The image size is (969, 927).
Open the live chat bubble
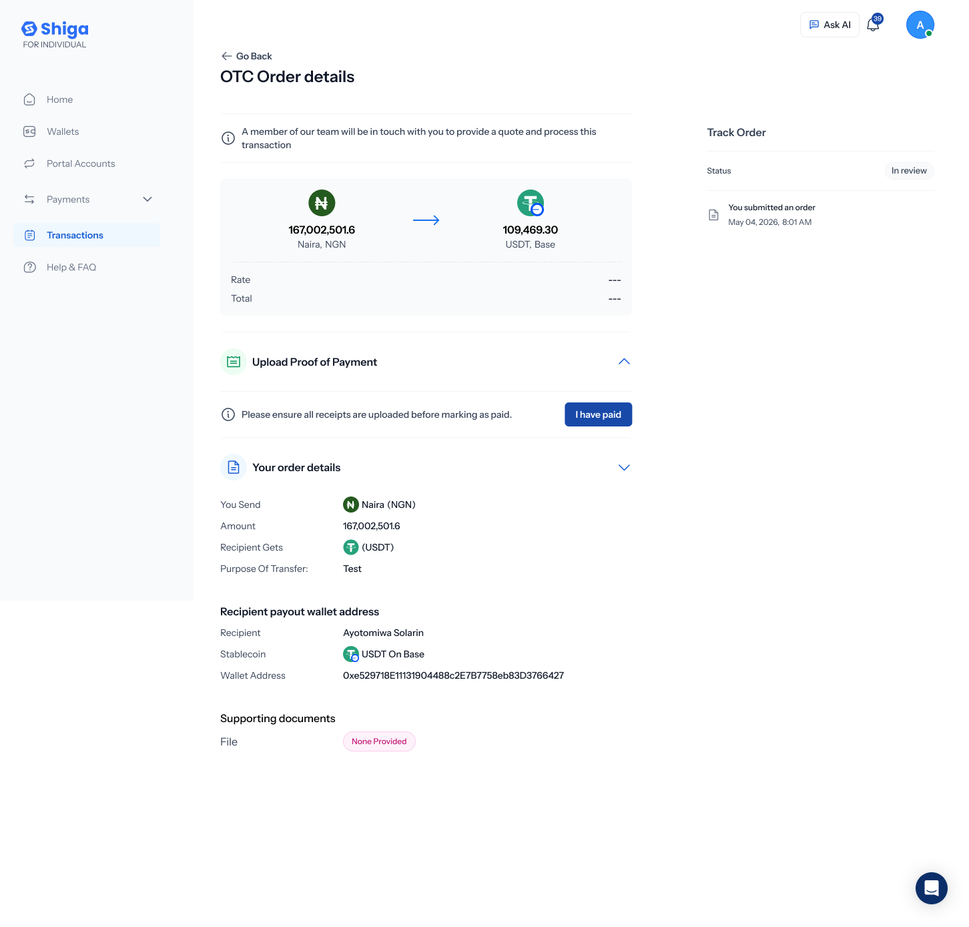click(x=932, y=888)
